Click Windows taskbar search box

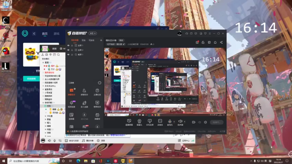coord(34,161)
